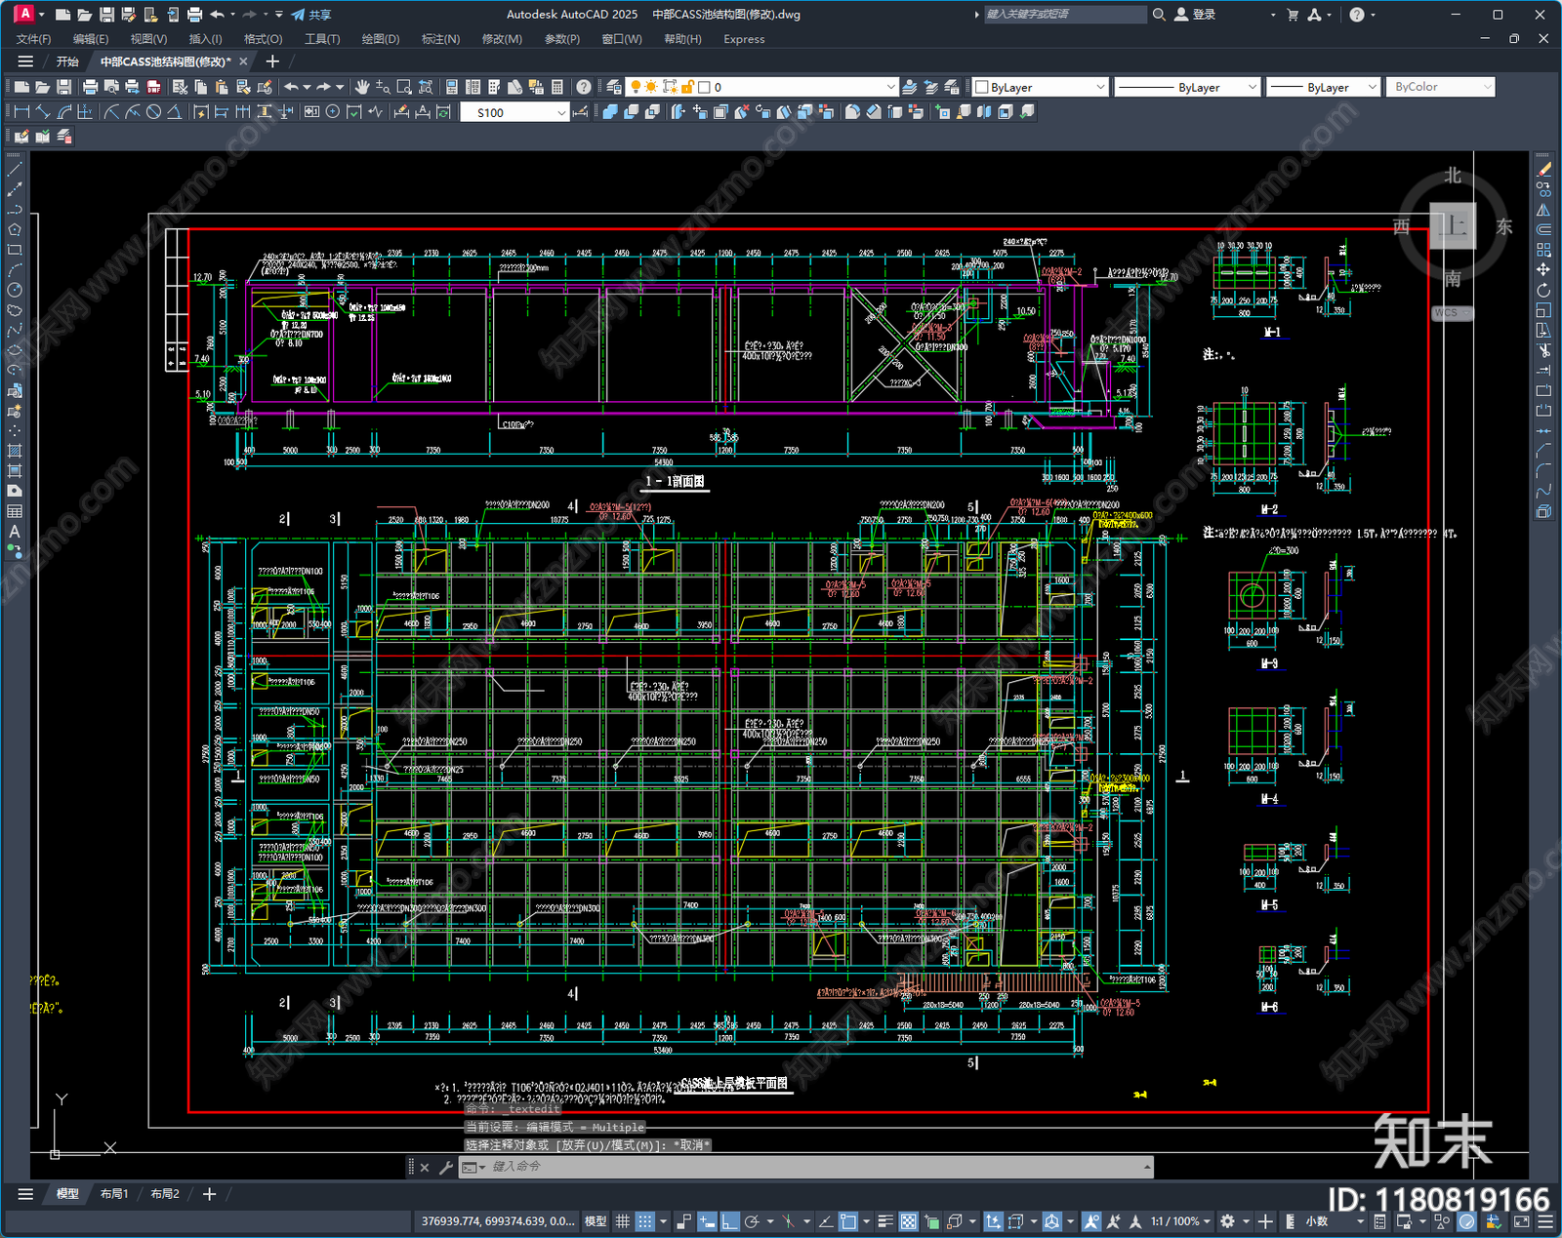Open the Express menu

point(744,39)
